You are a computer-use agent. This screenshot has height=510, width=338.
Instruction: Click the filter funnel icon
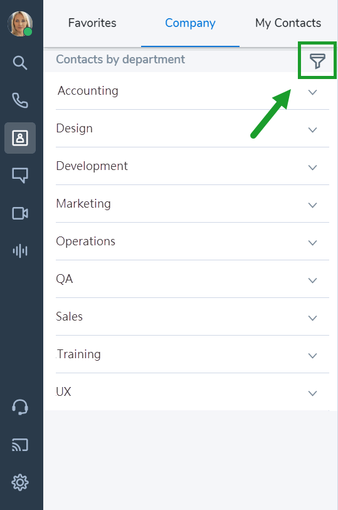click(317, 61)
